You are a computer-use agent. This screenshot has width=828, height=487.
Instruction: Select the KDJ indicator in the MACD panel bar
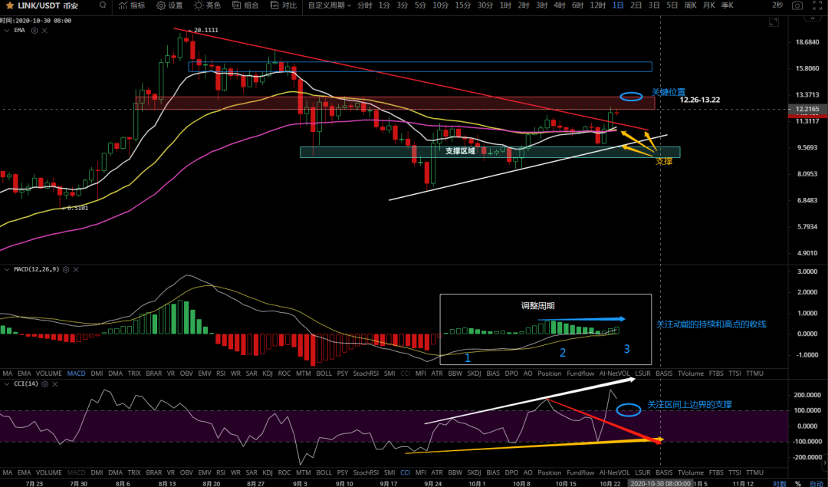click(267, 373)
